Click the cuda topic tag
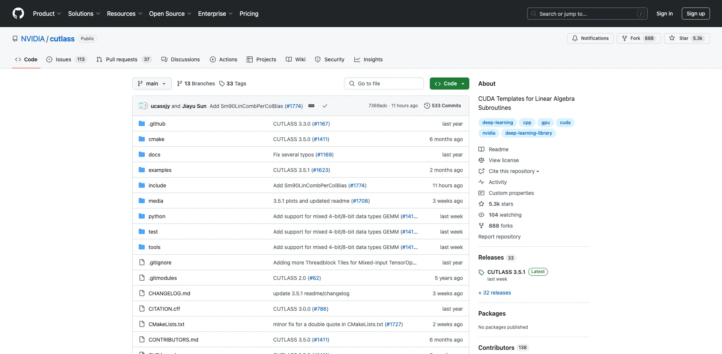722x354 pixels. (x=565, y=123)
